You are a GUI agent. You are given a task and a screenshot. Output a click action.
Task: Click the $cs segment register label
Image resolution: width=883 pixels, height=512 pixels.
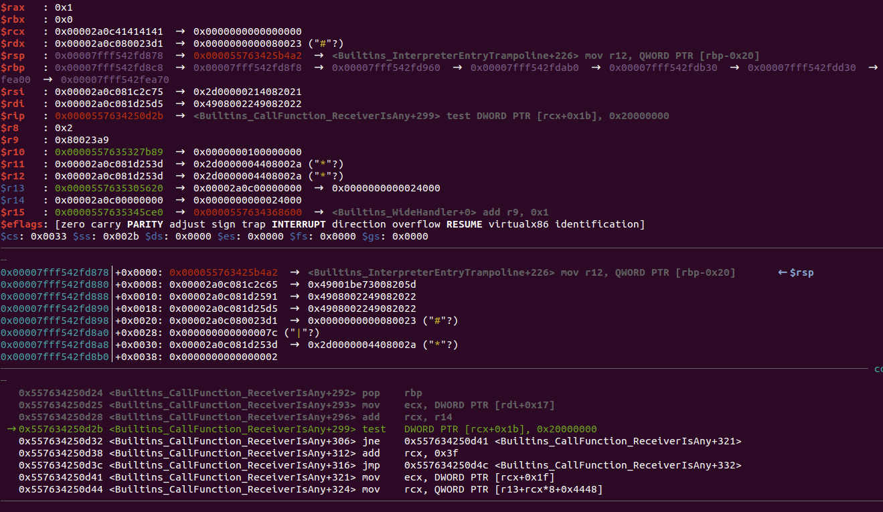point(11,236)
